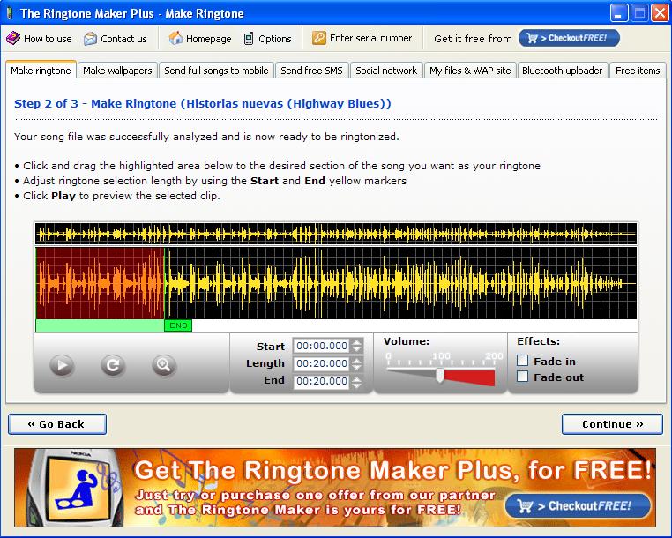Decrease the Start time with down arrow
This screenshot has width=672, height=538.
(356, 349)
